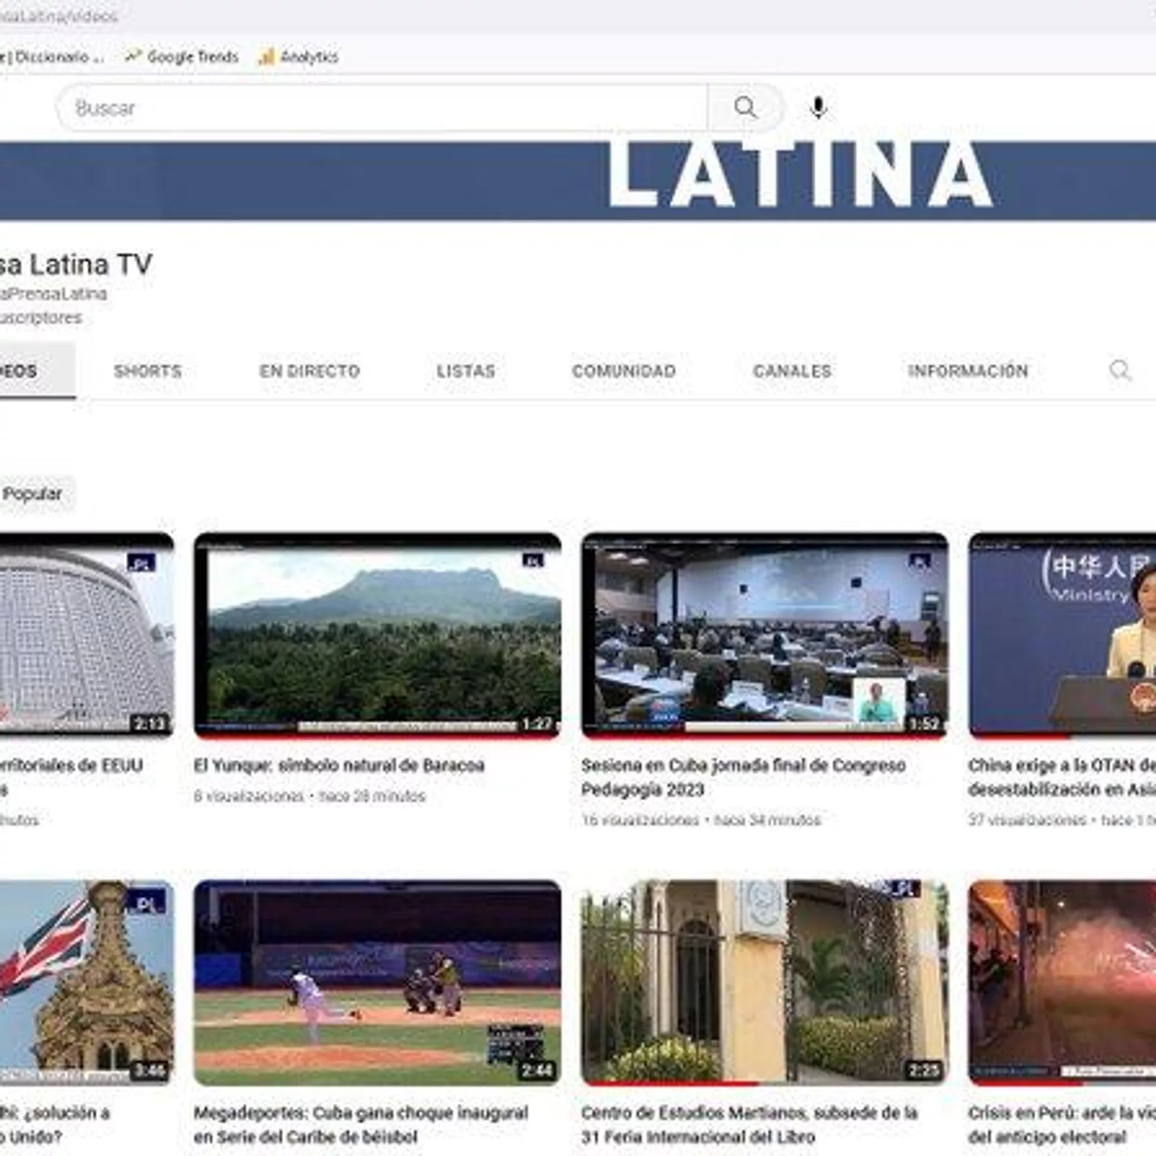Switch to the En Directo tab

309,371
